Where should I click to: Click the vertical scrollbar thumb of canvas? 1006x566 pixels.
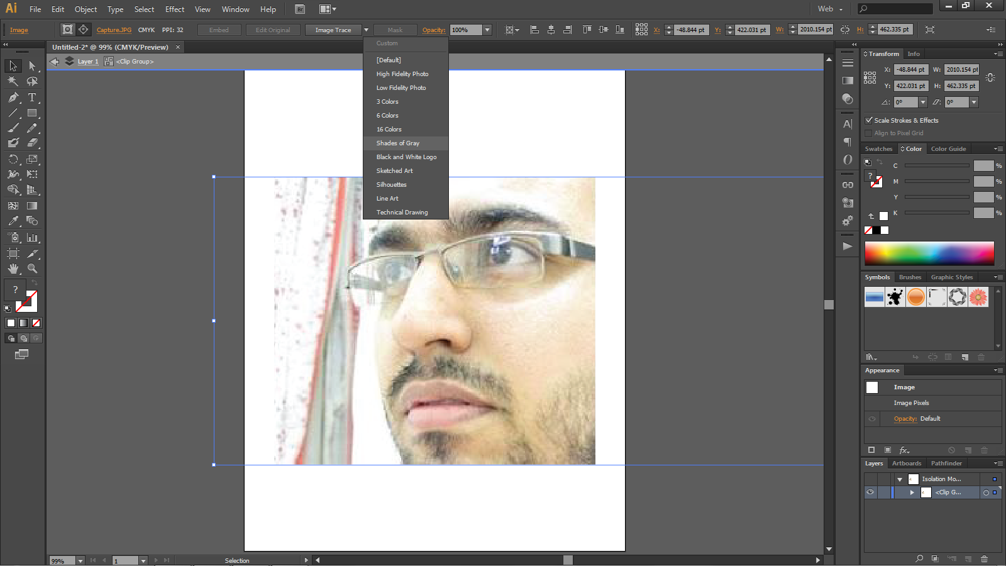tap(829, 304)
